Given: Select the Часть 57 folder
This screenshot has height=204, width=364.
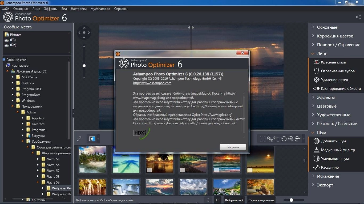Looking at the screenshot, I should click(53, 171).
